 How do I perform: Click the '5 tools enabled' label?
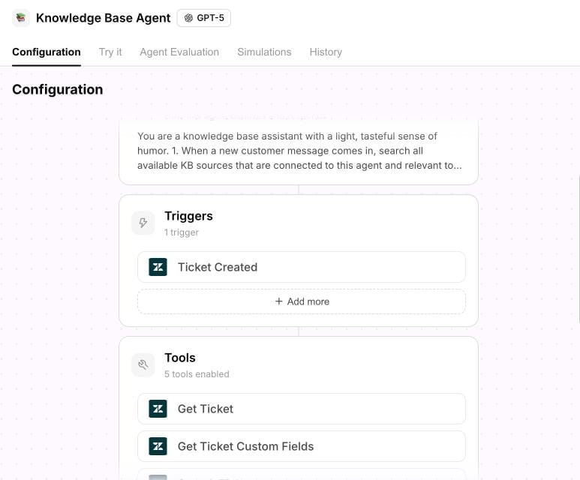click(x=197, y=374)
